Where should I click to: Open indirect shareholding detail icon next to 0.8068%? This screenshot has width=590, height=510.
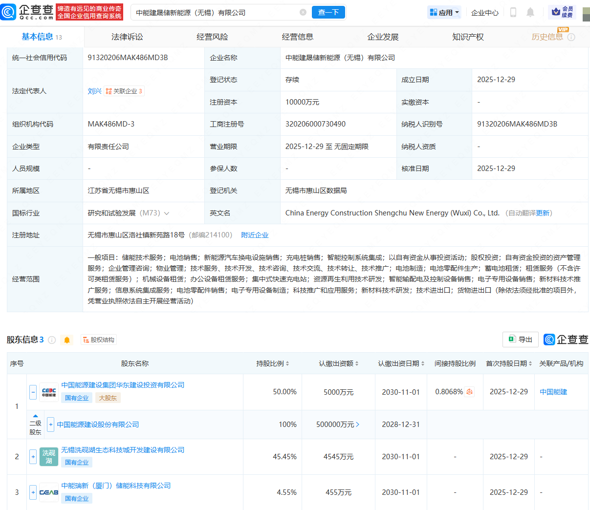point(468,391)
